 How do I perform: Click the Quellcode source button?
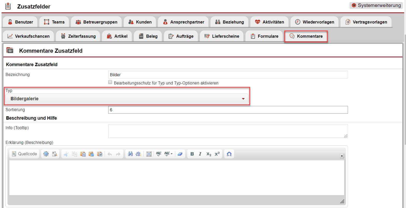[24, 154]
